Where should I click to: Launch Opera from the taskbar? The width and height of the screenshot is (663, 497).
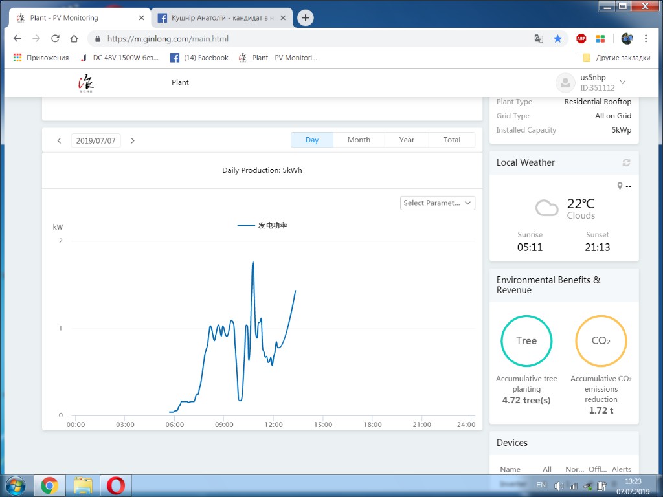pyautogui.click(x=116, y=485)
